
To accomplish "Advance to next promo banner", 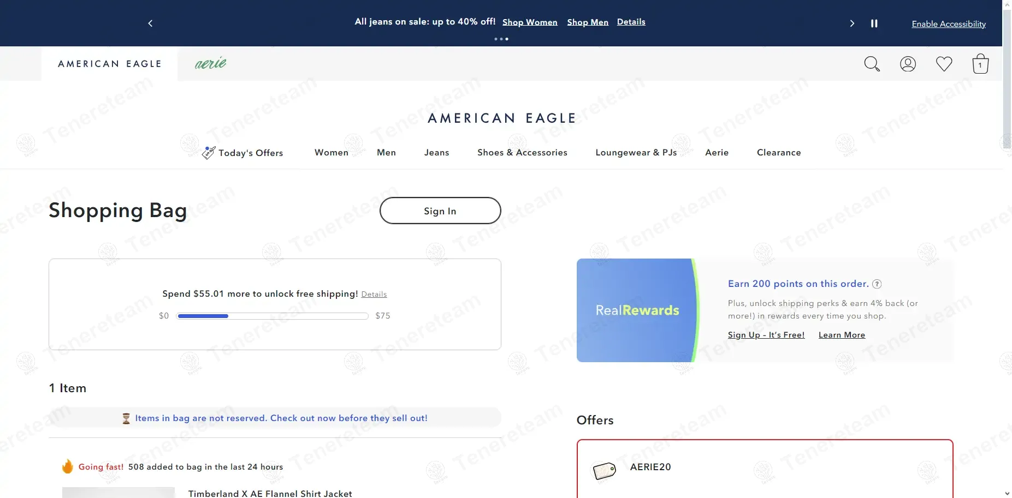I will click(x=852, y=23).
